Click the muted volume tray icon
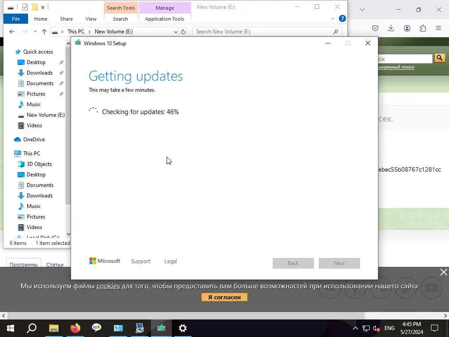449x337 pixels. tap(377, 329)
